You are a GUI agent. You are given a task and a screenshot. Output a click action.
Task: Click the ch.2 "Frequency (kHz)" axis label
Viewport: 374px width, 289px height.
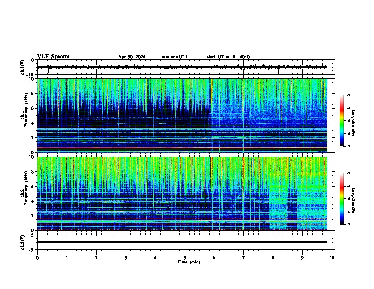pyautogui.click(x=26, y=188)
